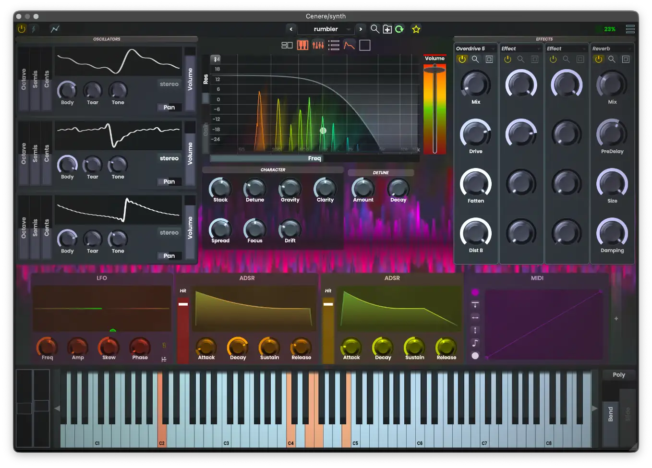652x468 pixels.
Task: Toggle stereo on the third oscillator
Action: point(169,233)
